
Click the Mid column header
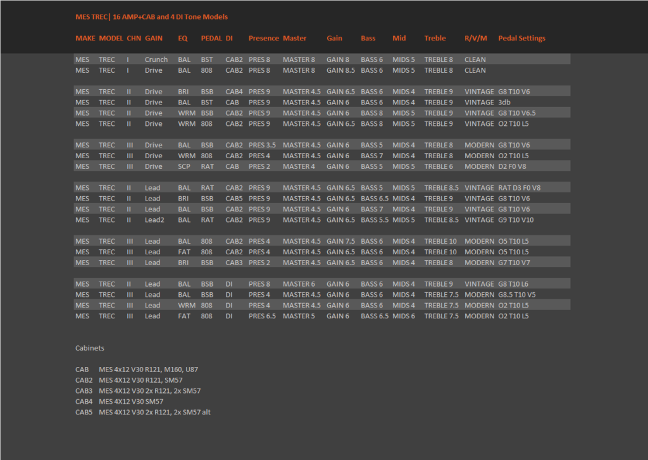[399, 38]
